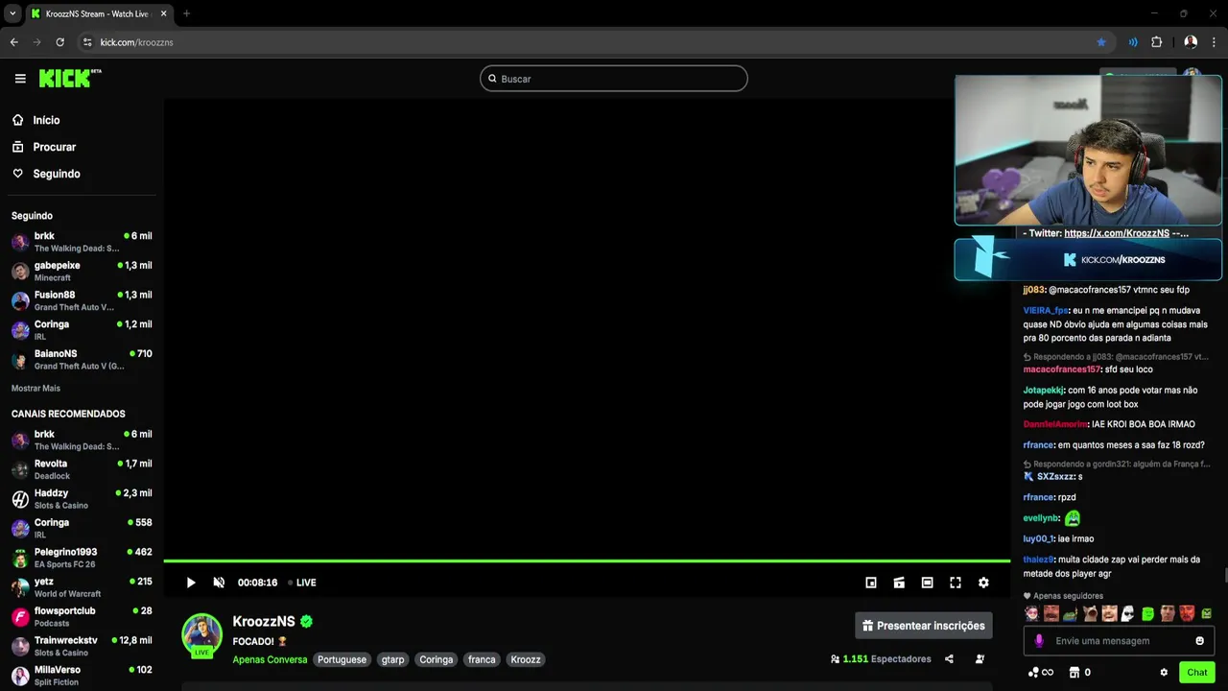Expand Mostrar Mais followed channels

(x=35, y=389)
